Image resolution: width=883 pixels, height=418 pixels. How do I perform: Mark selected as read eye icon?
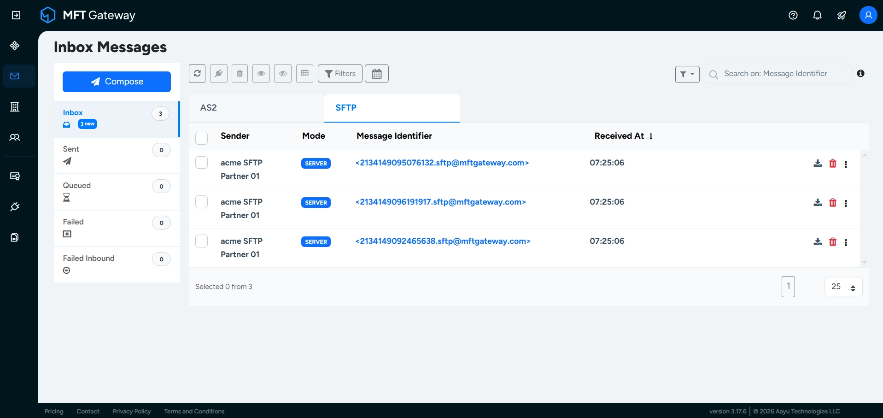261,73
